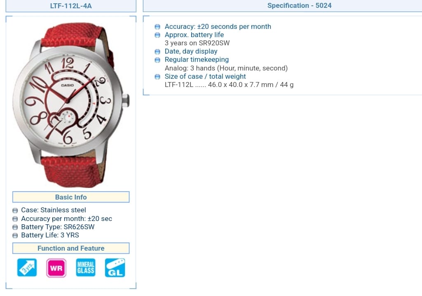Click bullet icon beside Date, day display
422x296 pixels.
coord(157,52)
